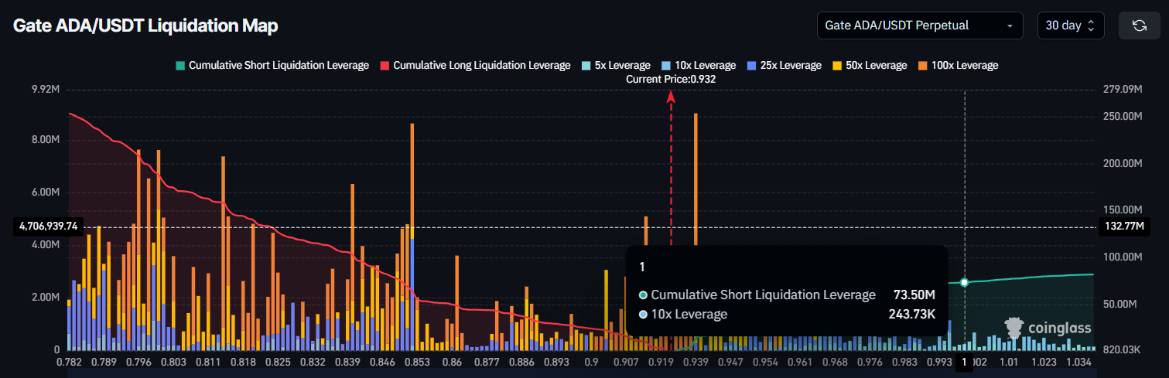Click the 1.034 x-axis label
Image resolution: width=1169 pixels, height=378 pixels.
1078,361
